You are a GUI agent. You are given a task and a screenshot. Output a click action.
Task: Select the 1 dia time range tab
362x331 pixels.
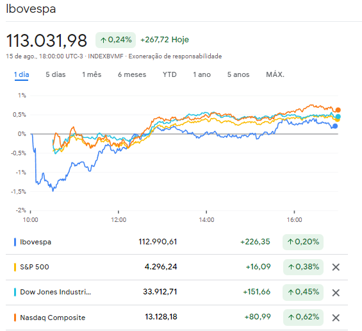[x=22, y=74]
